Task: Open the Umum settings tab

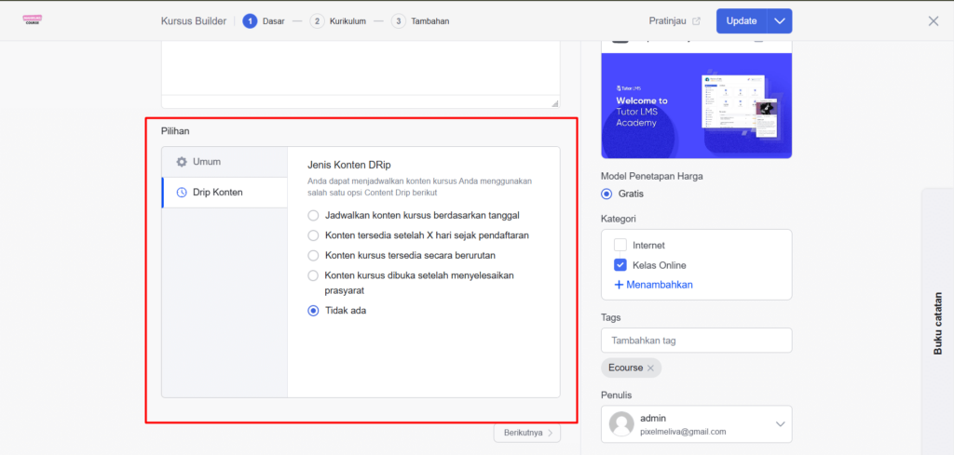Action: (224, 162)
